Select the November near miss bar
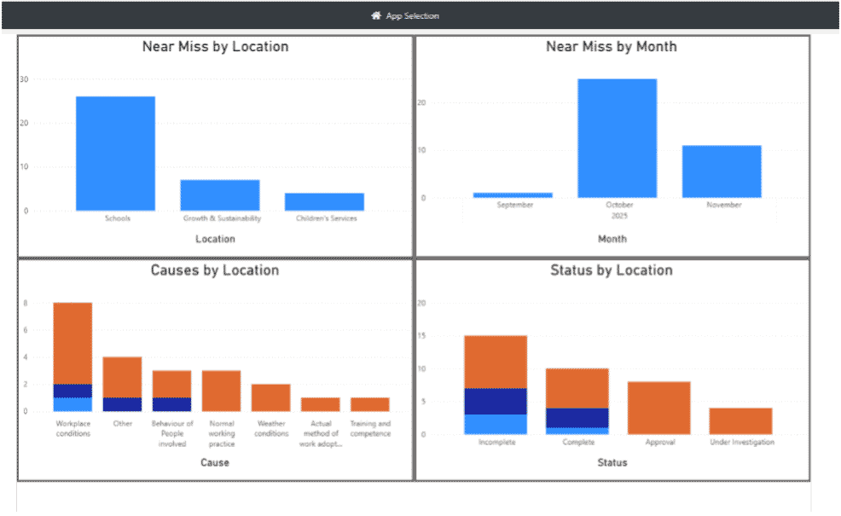 721,171
